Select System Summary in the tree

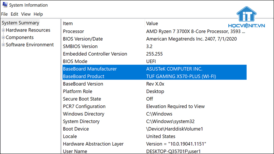pyautogui.click(x=20, y=23)
